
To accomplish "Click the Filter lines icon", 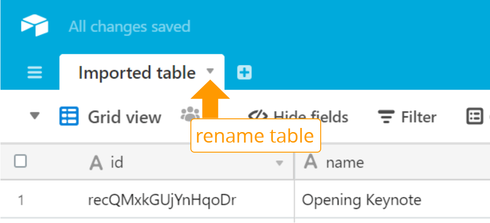I will tap(386, 117).
